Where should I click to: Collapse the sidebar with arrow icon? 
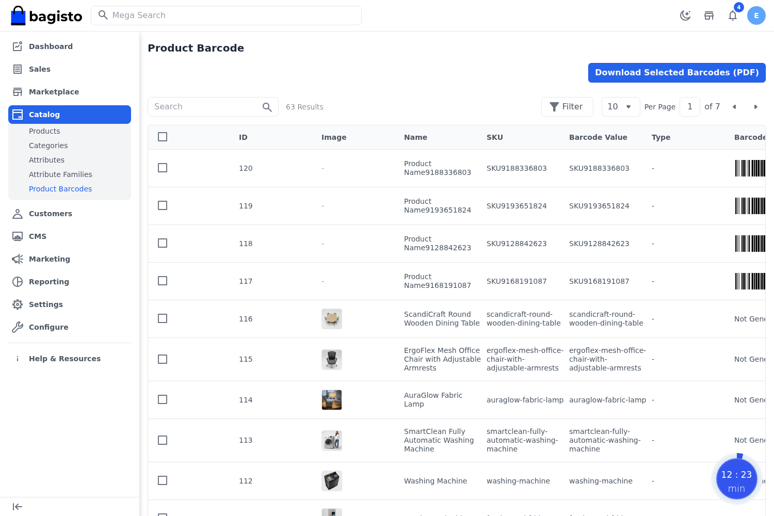[x=18, y=507]
